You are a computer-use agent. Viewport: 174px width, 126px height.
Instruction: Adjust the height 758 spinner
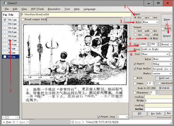click(158, 44)
